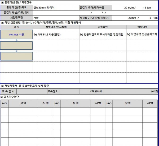159x146 pixels.
Task: Click the empty 교육장소 location field
Action: (69, 91)
